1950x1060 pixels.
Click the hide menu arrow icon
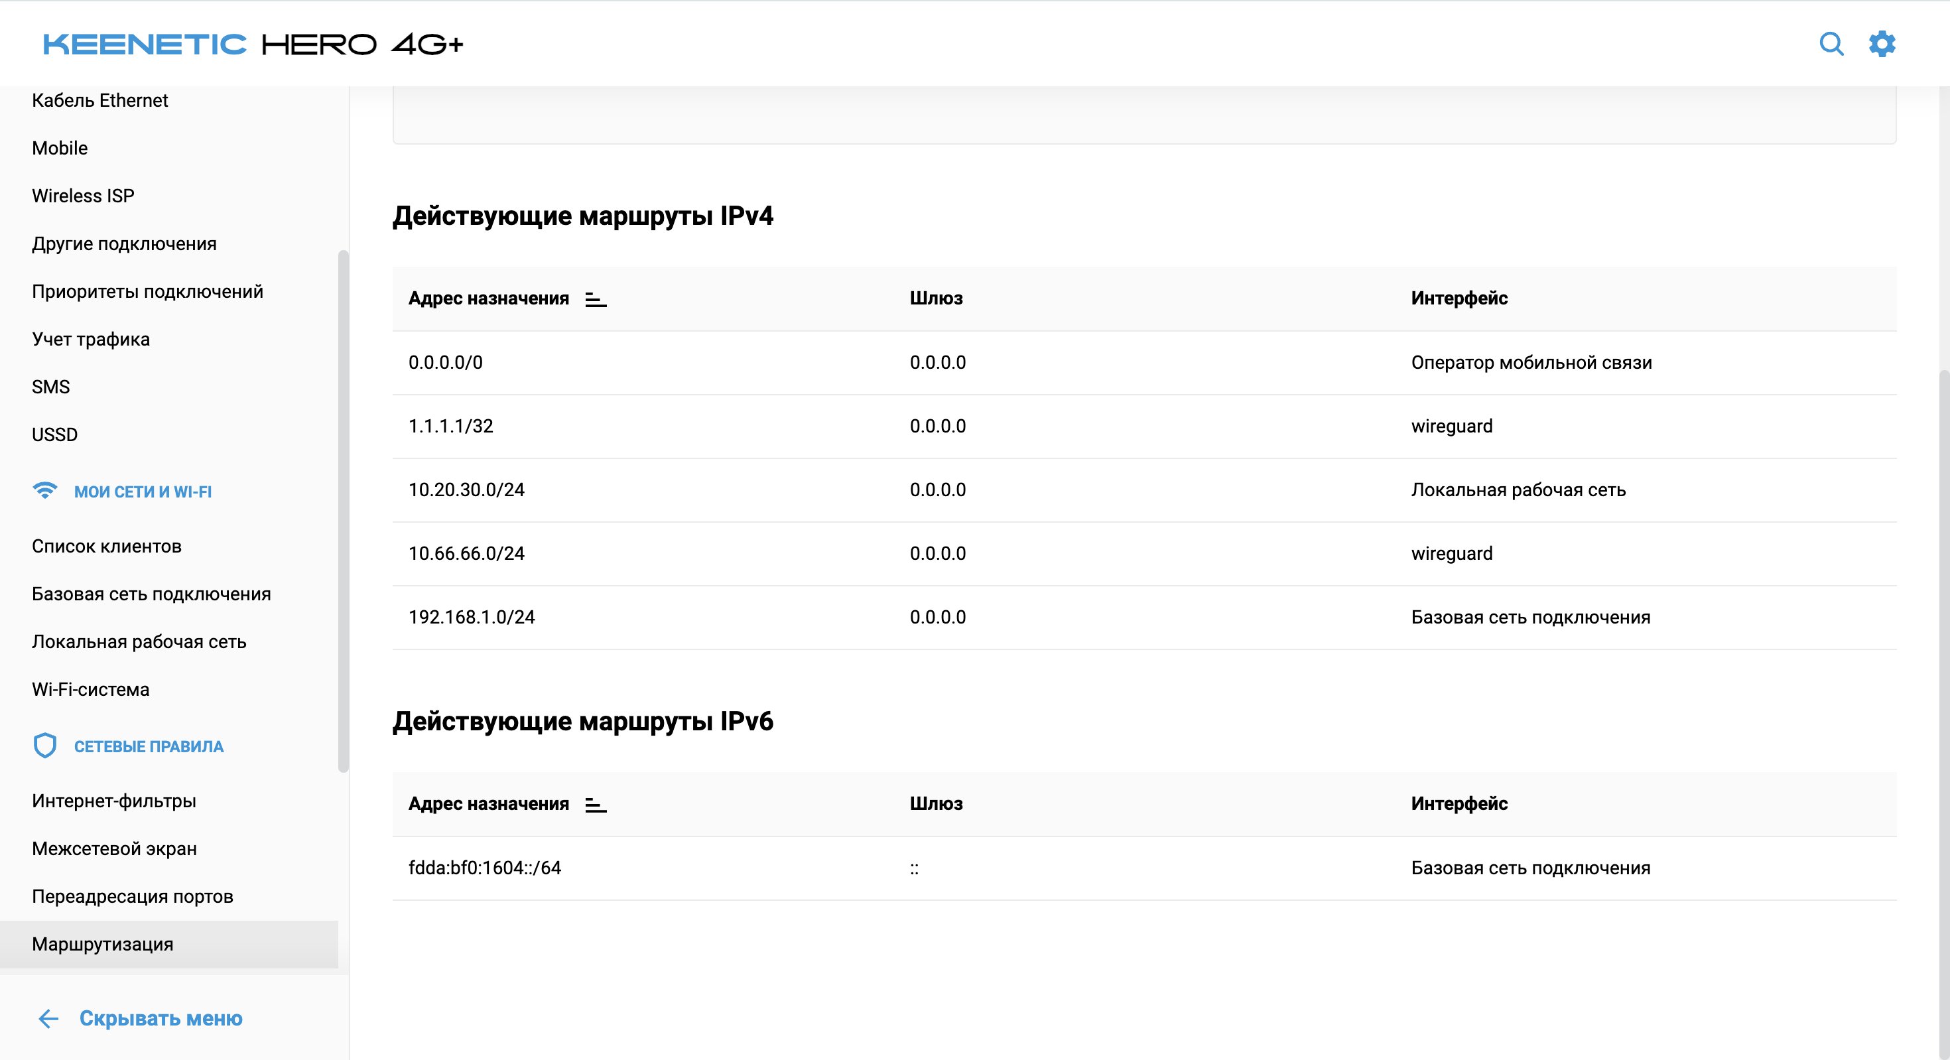48,1018
